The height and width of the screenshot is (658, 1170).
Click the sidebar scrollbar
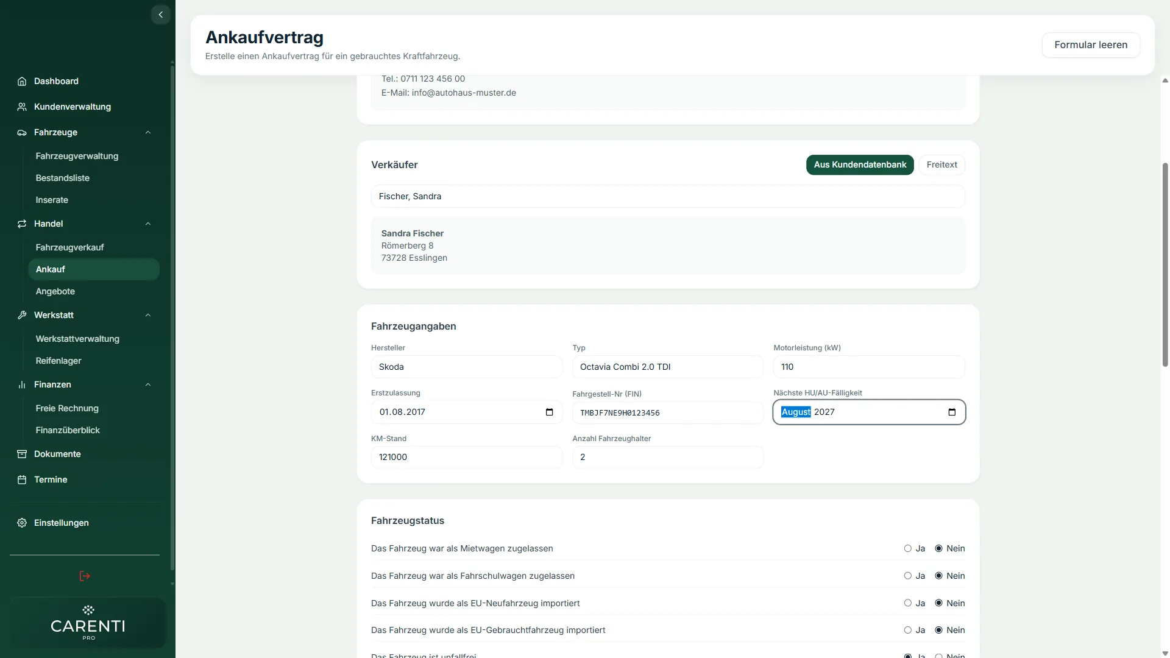[x=172, y=317]
